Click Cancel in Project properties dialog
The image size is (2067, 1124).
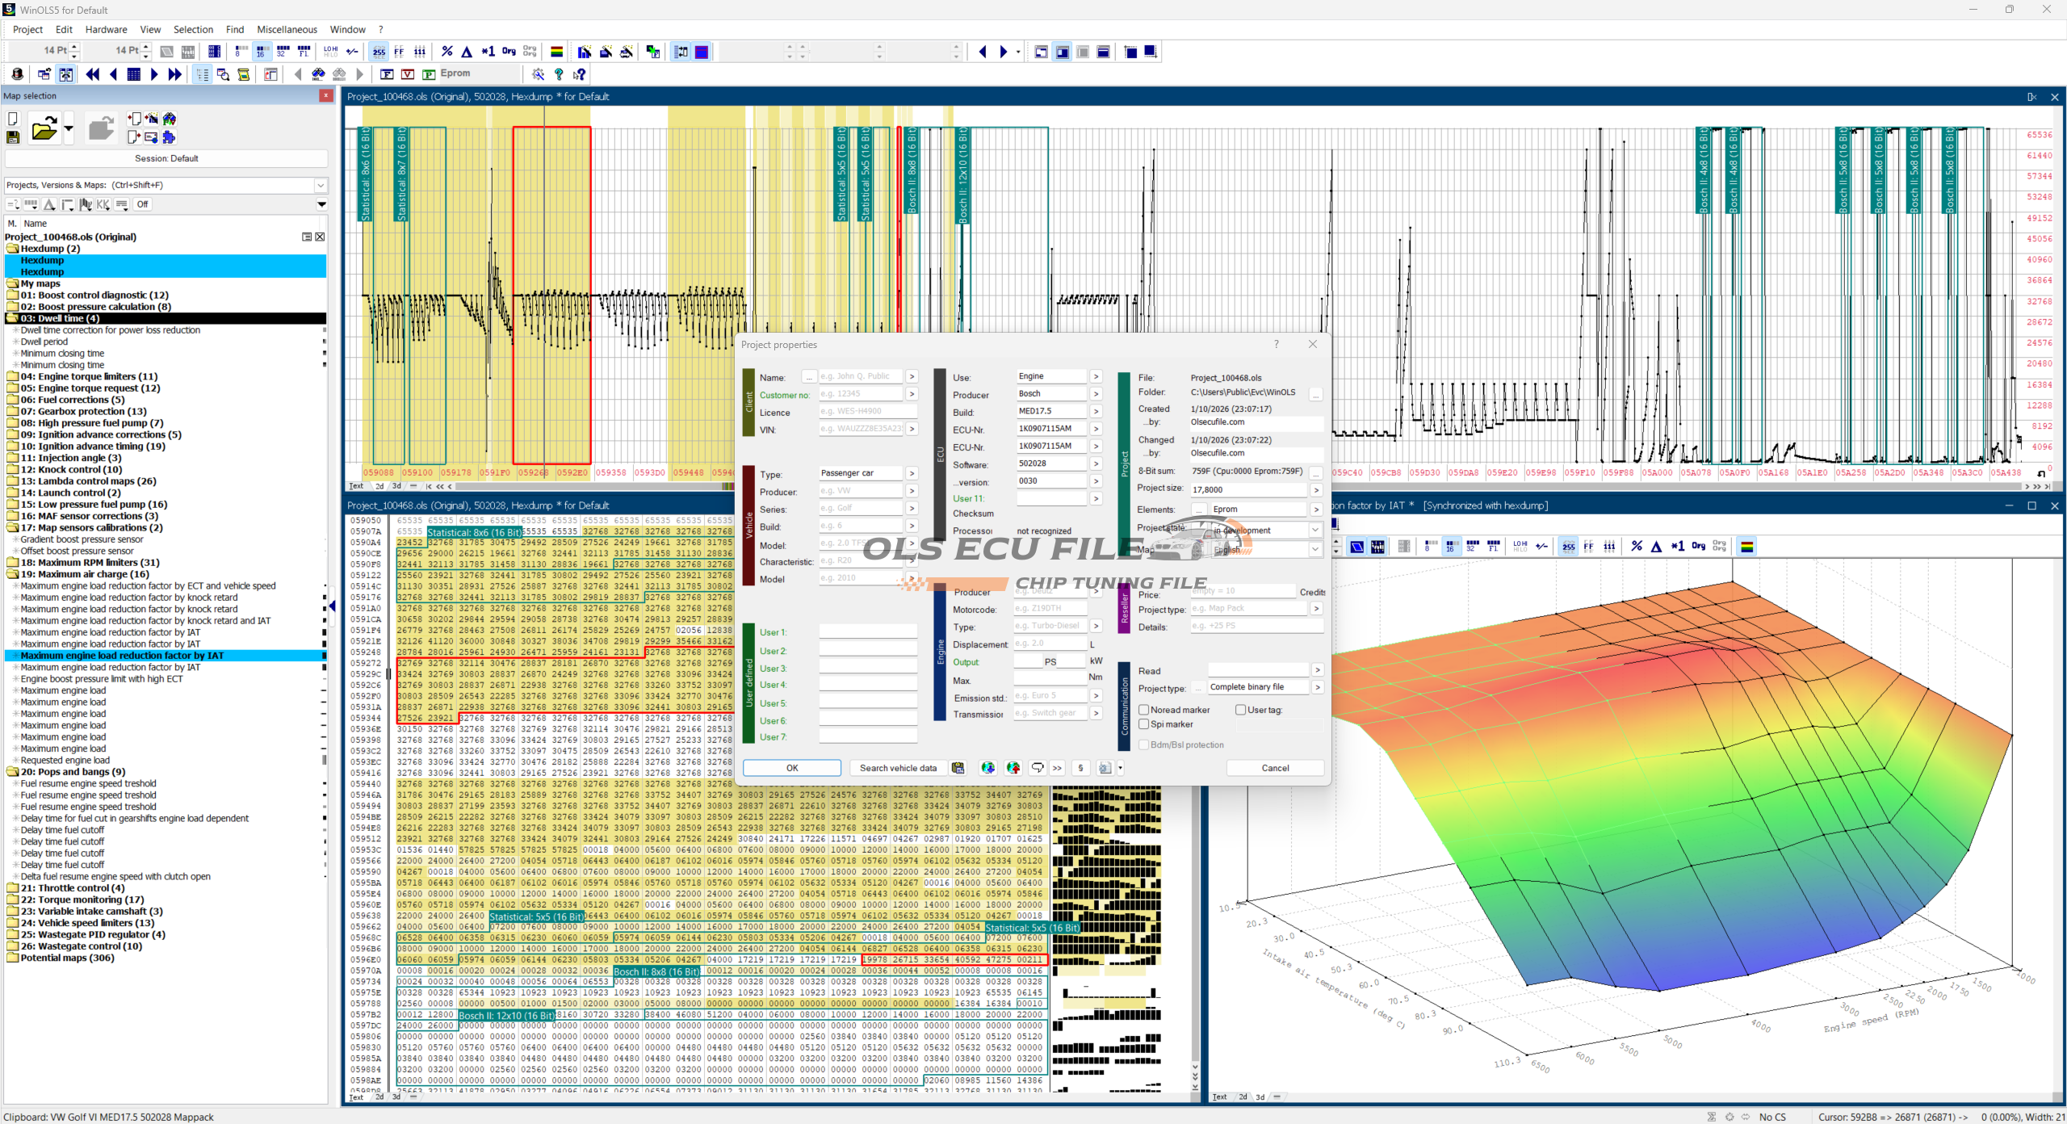[1275, 768]
